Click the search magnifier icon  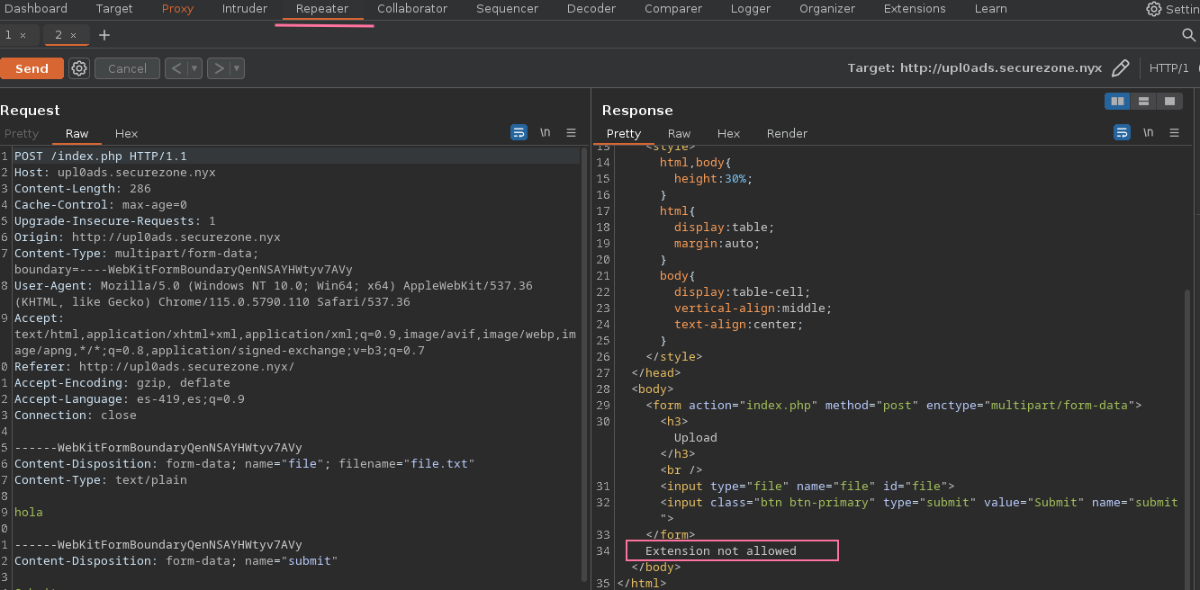tap(1188, 35)
